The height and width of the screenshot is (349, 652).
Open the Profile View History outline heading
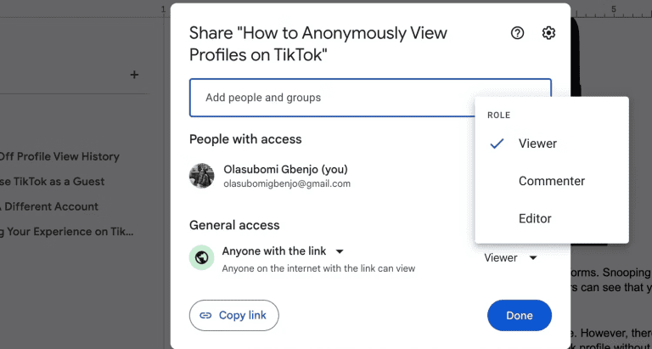(59, 157)
